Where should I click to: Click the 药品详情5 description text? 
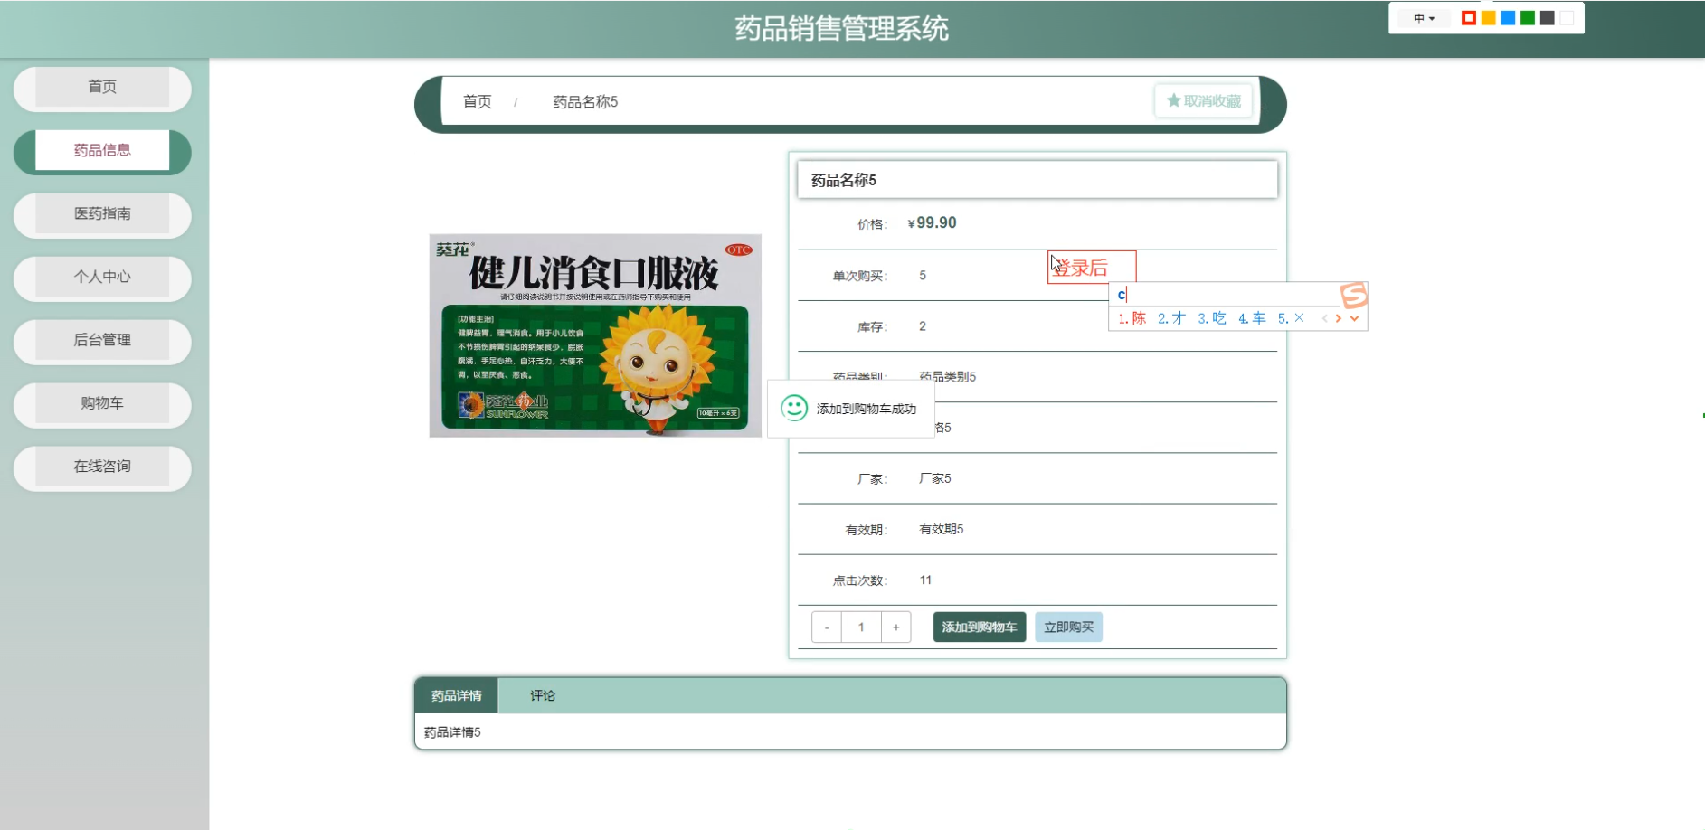tap(452, 732)
